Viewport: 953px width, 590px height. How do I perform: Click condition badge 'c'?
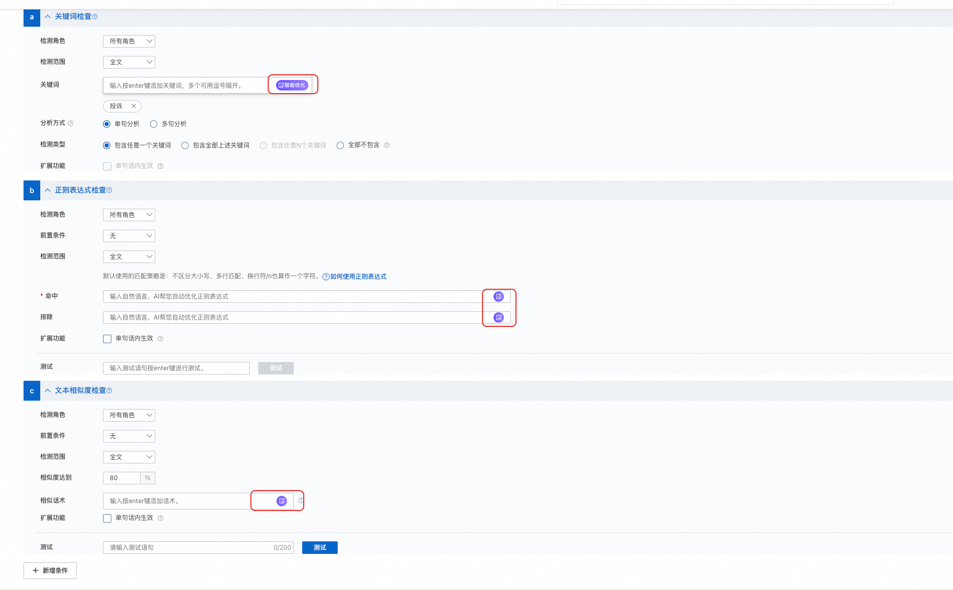(x=32, y=391)
